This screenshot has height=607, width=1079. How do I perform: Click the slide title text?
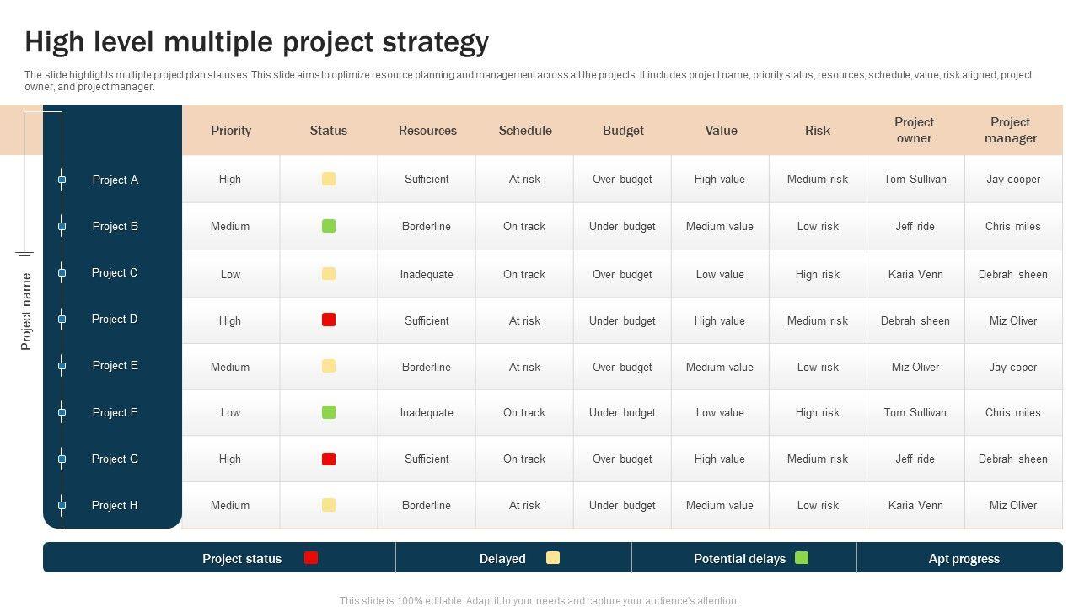point(257,41)
